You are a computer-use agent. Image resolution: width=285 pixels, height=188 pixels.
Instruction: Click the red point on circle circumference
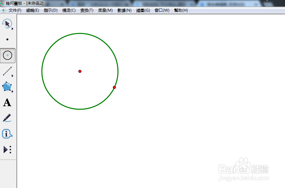click(x=114, y=87)
